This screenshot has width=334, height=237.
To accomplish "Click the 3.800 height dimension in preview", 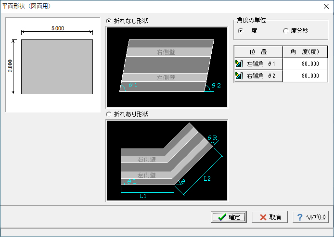I will pos(10,66).
